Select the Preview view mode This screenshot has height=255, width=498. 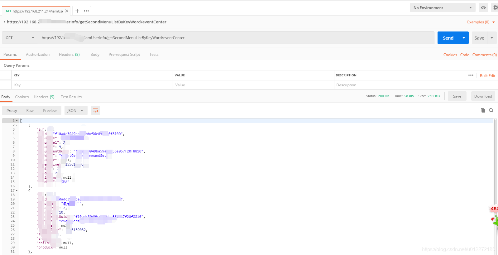point(50,110)
